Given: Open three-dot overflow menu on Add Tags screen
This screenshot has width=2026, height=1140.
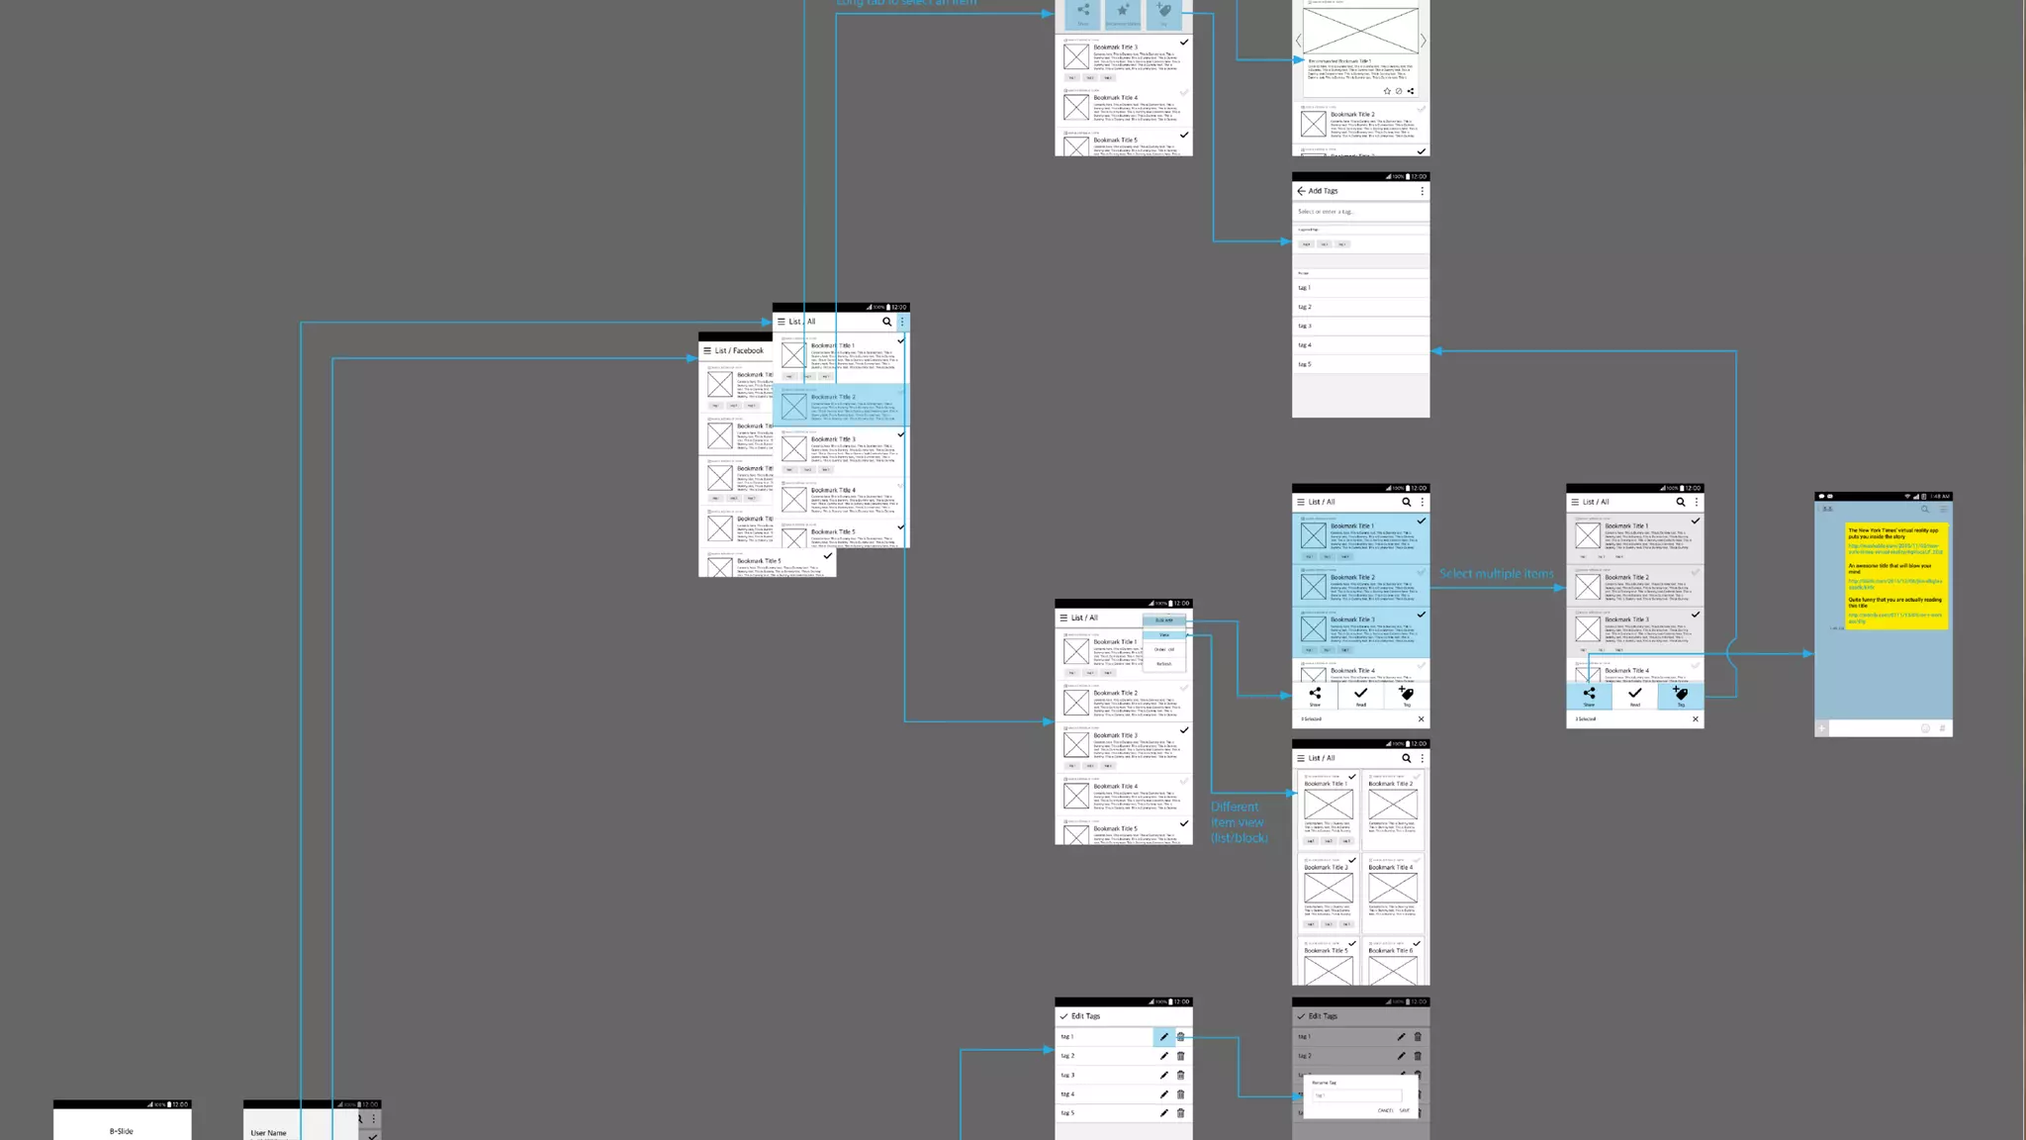Looking at the screenshot, I should click(x=1422, y=191).
